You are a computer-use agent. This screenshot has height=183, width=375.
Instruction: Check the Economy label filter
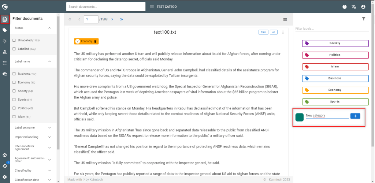[x=14, y=82]
